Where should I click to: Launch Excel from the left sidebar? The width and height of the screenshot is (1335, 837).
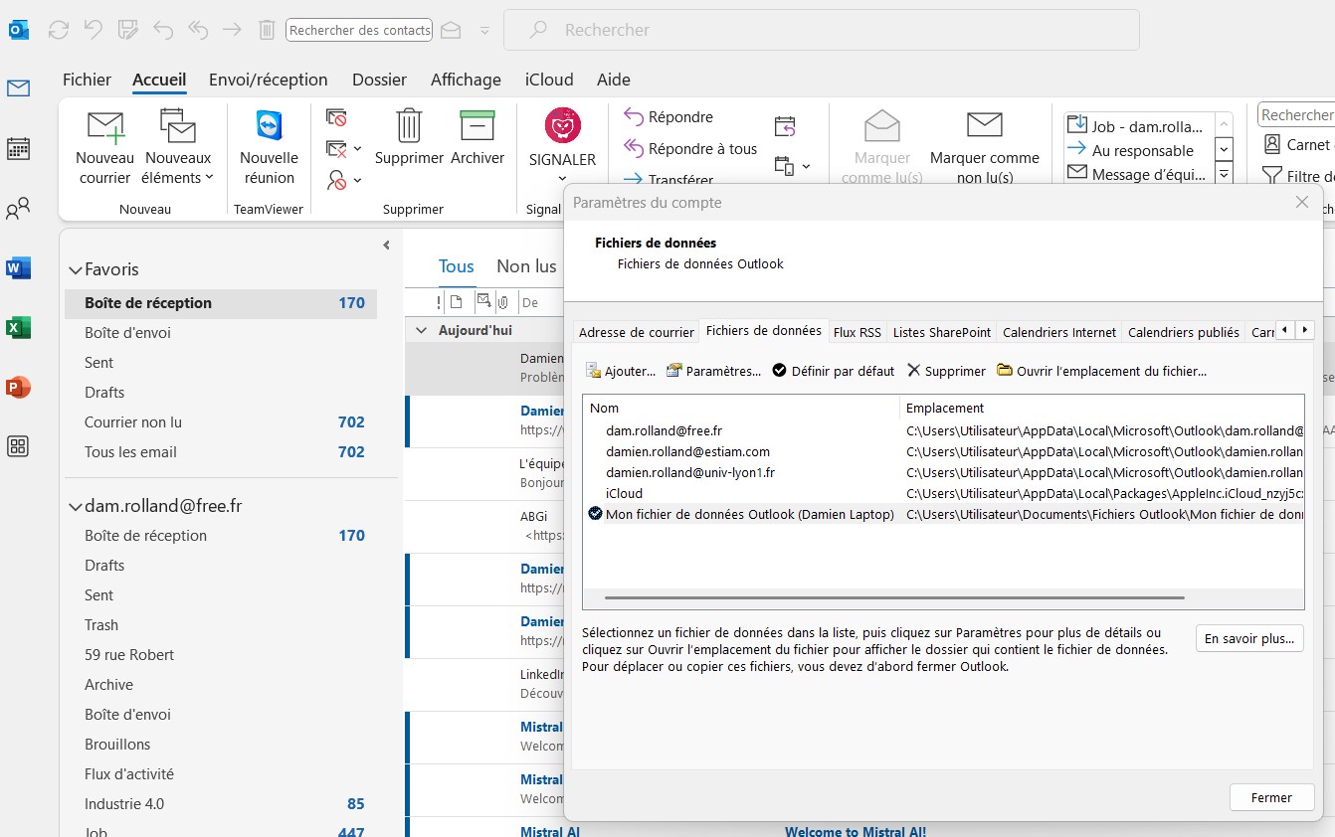(18, 327)
